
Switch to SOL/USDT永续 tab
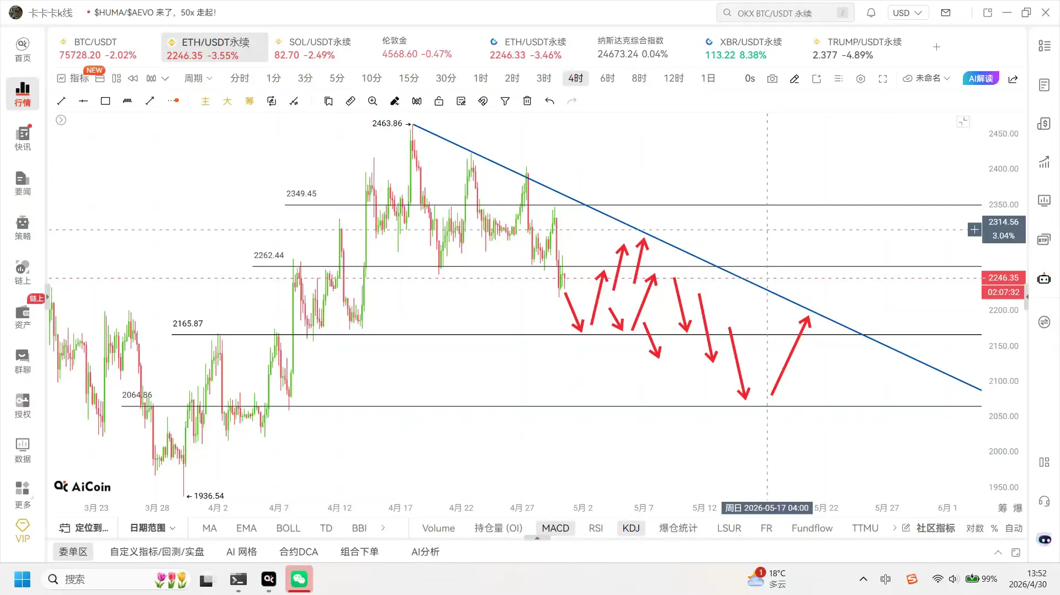312,48
